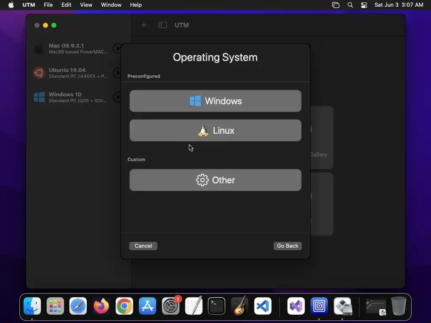Launch GarageBand from the dock

click(x=239, y=306)
